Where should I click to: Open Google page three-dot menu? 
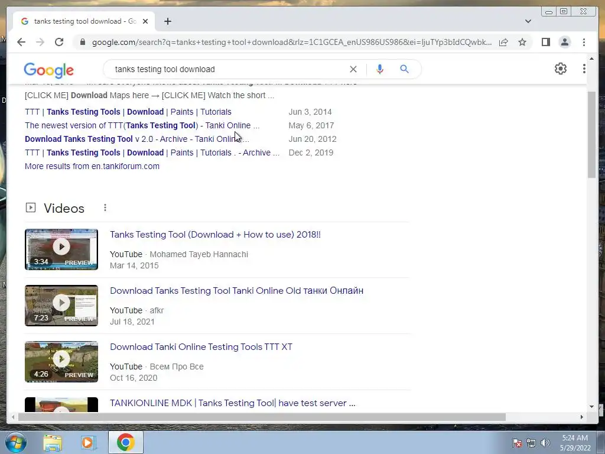(x=584, y=69)
